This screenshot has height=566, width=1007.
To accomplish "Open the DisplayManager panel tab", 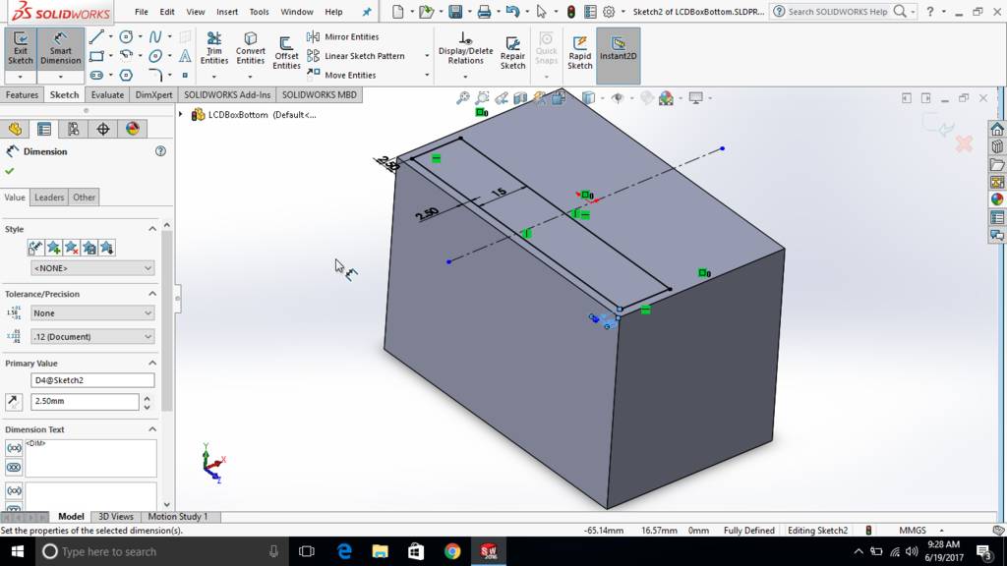I will point(133,129).
